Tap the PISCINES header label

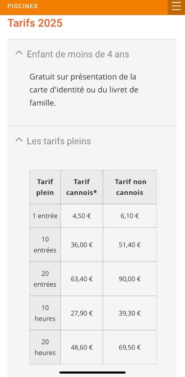(23, 6)
